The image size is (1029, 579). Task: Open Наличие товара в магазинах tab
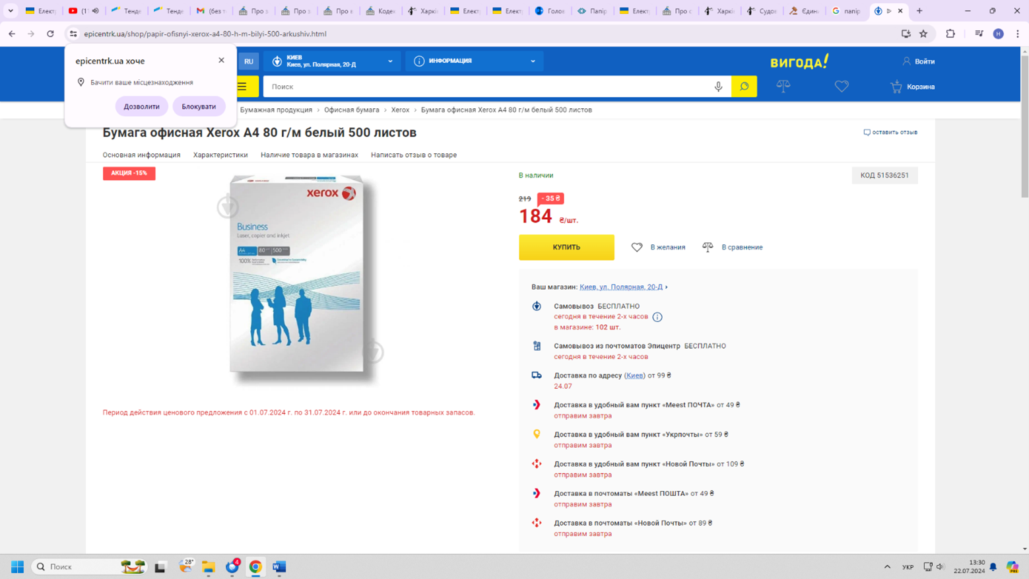(309, 155)
